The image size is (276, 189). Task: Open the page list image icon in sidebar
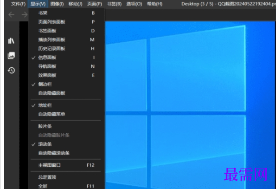click(11, 55)
